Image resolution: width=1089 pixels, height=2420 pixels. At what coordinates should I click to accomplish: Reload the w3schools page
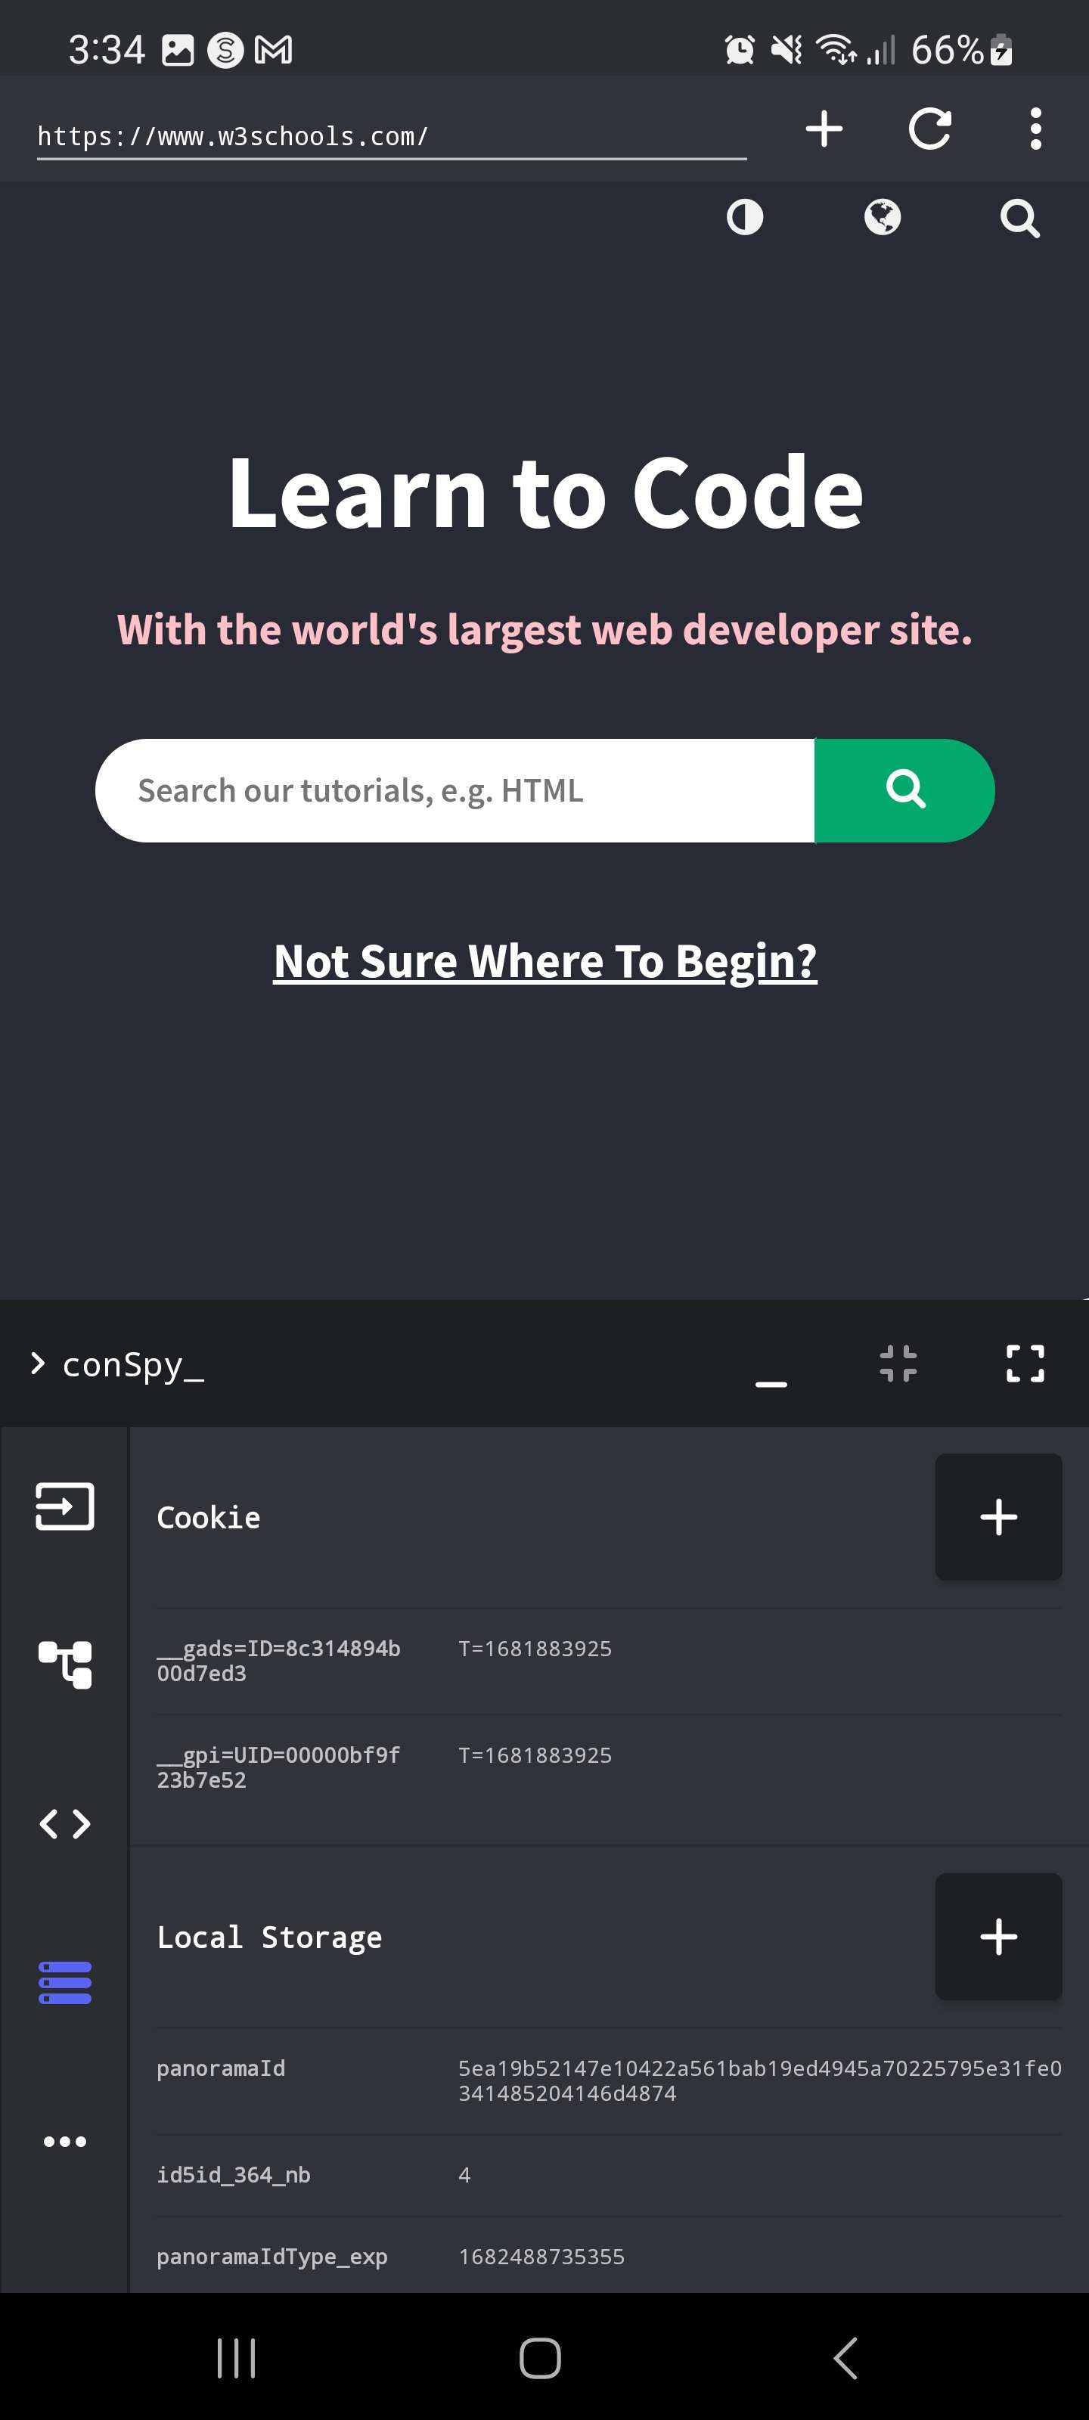(930, 129)
